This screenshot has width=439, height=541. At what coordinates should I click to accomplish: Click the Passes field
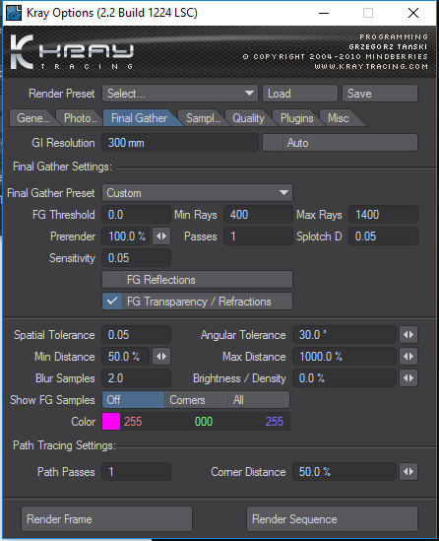click(258, 237)
